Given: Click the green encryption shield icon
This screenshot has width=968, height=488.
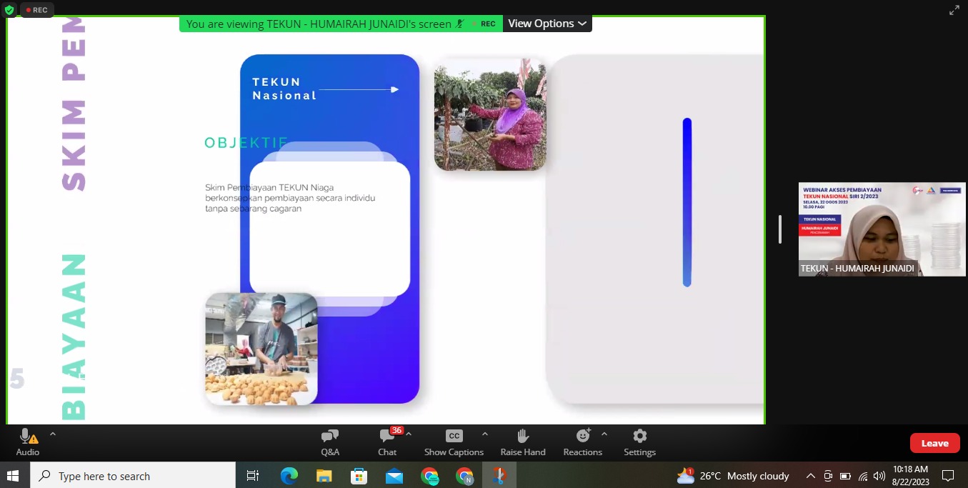Looking at the screenshot, I should (9, 10).
